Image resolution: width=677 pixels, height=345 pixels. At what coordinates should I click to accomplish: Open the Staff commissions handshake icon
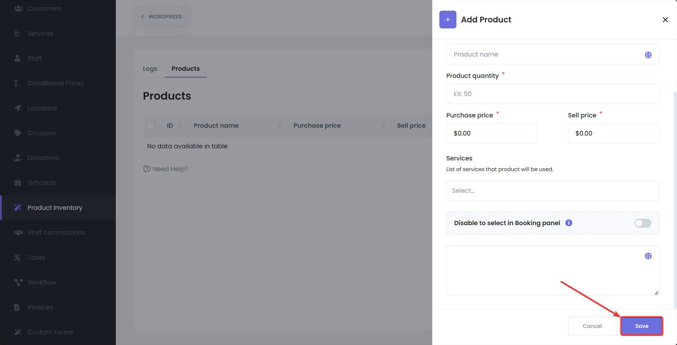pyautogui.click(x=18, y=233)
